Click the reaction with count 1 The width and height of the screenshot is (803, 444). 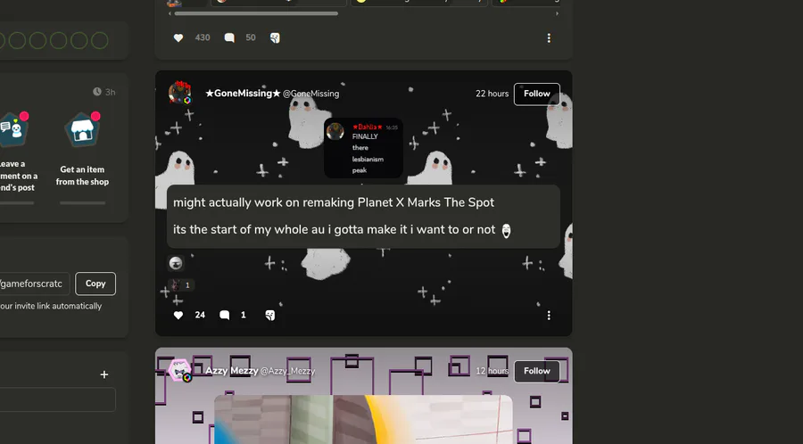(x=181, y=285)
